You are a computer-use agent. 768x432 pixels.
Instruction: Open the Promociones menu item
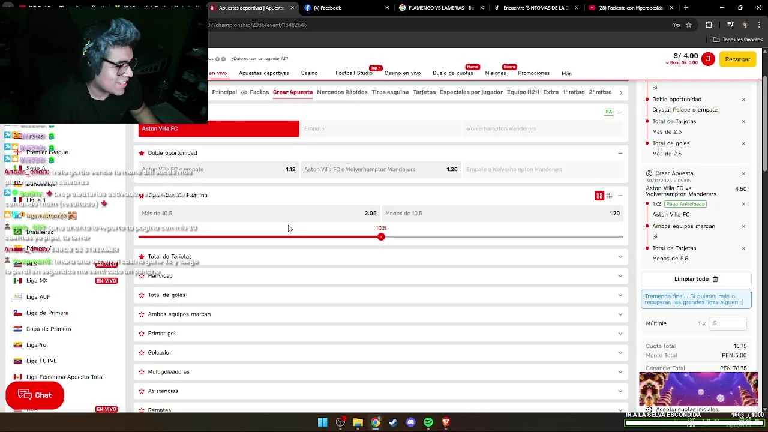tap(533, 73)
